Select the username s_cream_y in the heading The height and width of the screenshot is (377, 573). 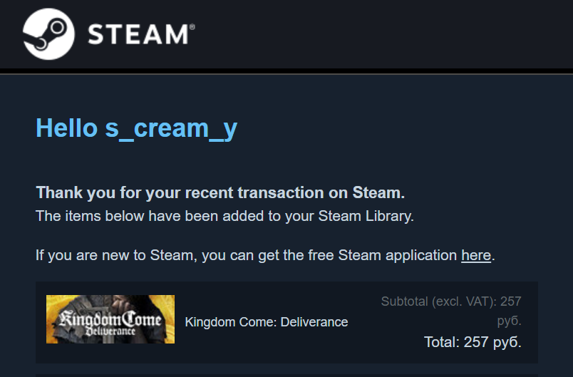(171, 129)
